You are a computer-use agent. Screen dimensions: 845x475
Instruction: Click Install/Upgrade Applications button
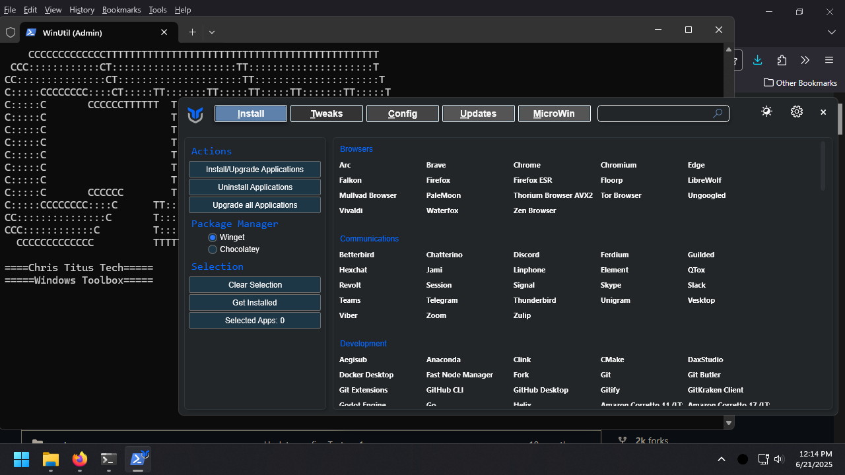pyautogui.click(x=255, y=170)
